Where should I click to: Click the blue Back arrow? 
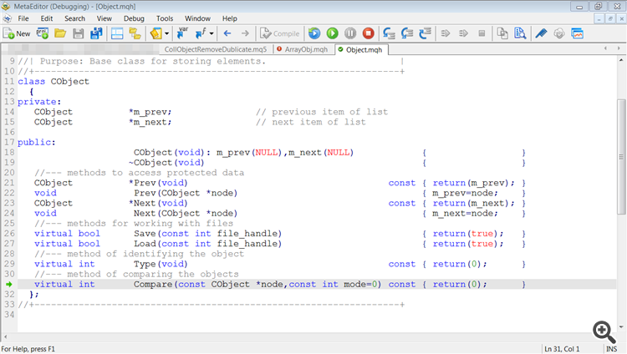[x=227, y=33]
